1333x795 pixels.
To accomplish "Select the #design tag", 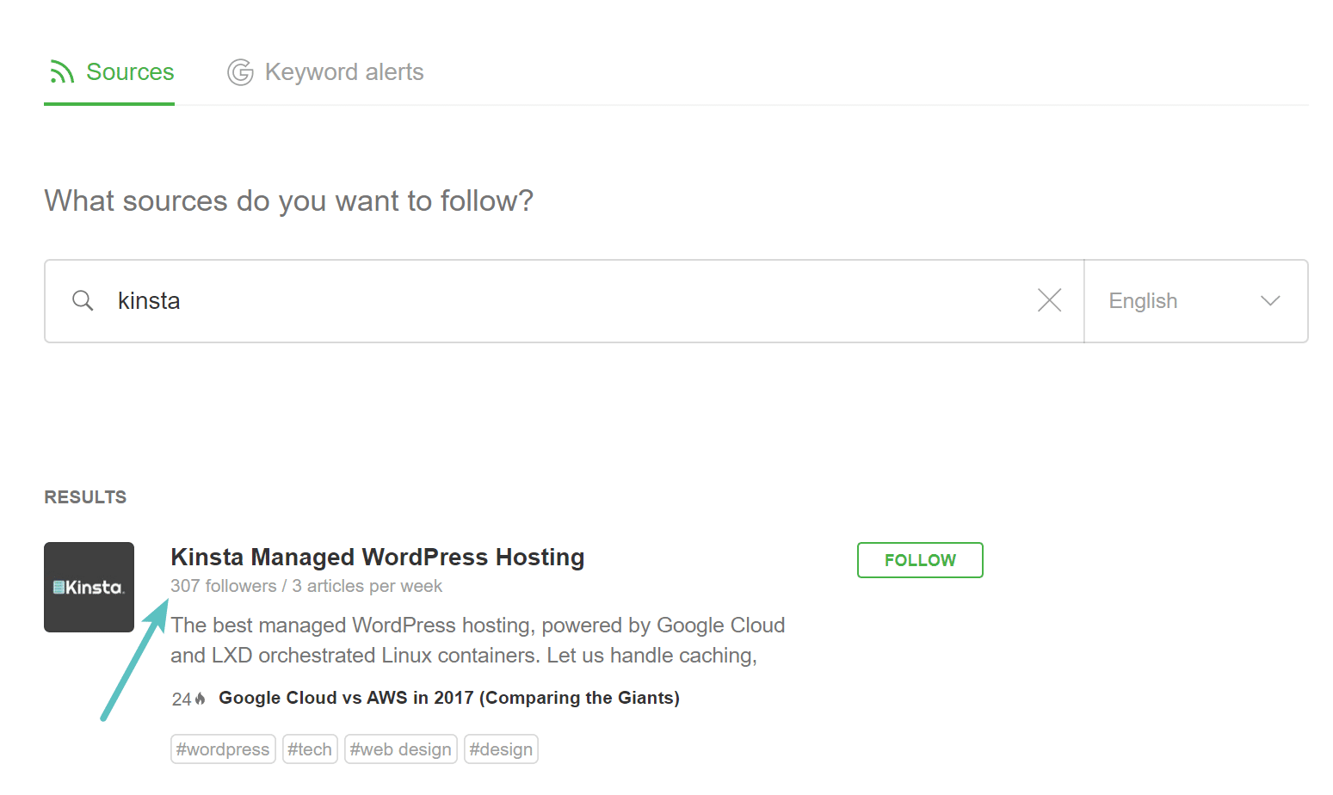I will pos(501,749).
